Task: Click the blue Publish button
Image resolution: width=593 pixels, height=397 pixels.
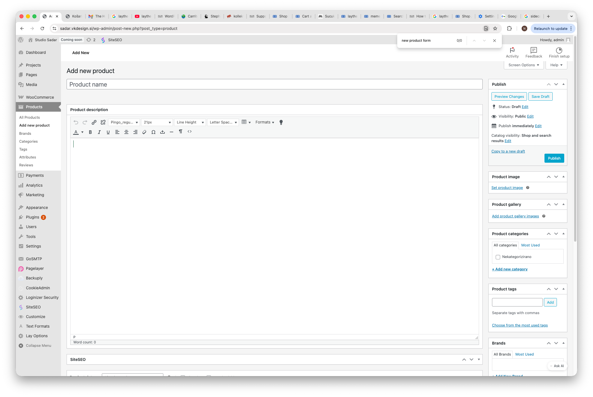Action: [x=554, y=158]
